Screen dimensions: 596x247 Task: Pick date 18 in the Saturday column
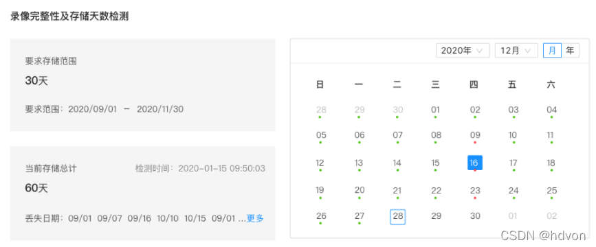pos(551,163)
